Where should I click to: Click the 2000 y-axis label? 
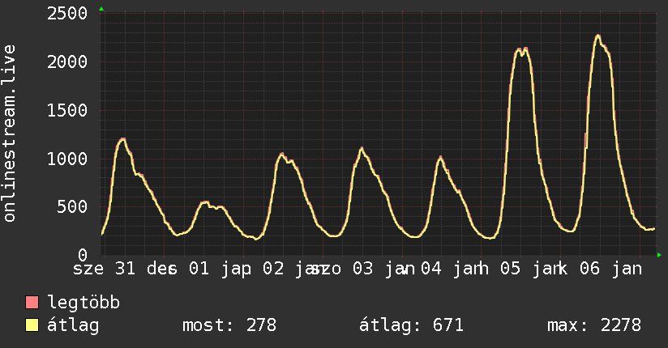coord(67,62)
